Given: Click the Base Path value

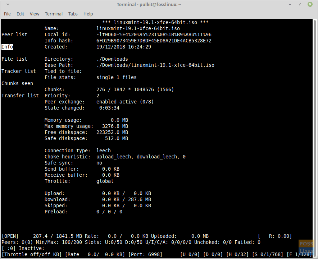Looking at the screenshot, I should (155, 65).
